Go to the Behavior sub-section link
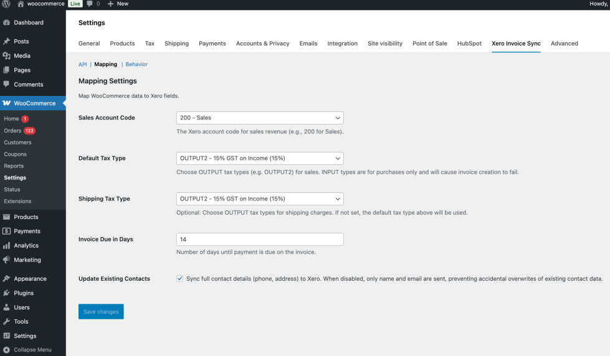Screen dimensions: 610x356 pyautogui.click(x=136, y=65)
